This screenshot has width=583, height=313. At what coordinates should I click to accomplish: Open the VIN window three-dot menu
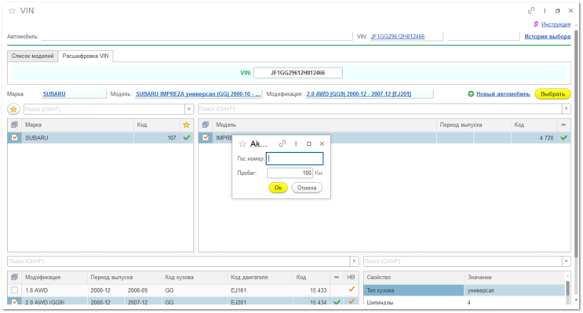(x=545, y=11)
